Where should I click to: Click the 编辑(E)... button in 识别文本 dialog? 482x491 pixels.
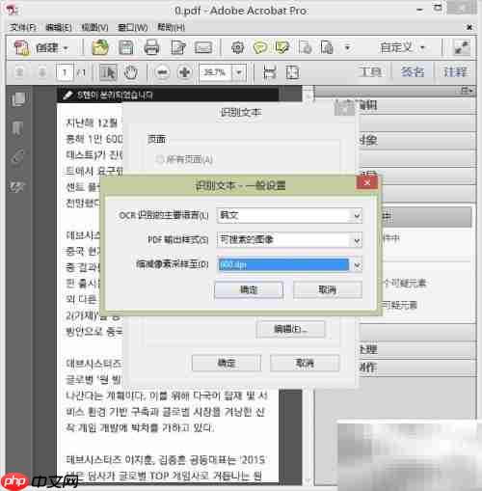click(x=290, y=329)
